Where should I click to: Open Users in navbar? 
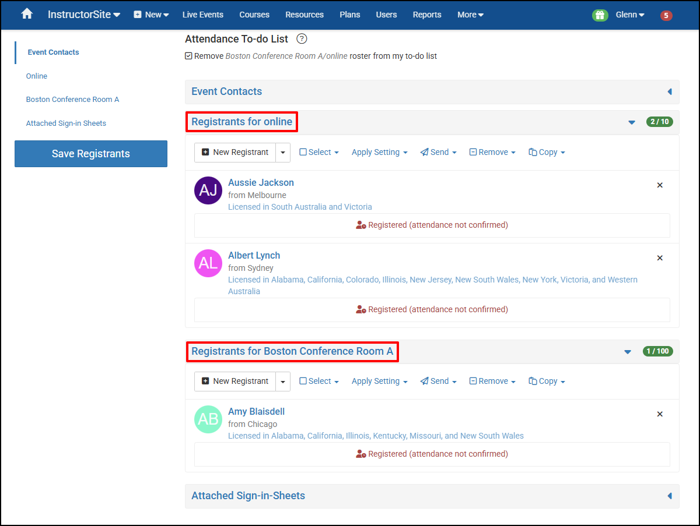(386, 15)
